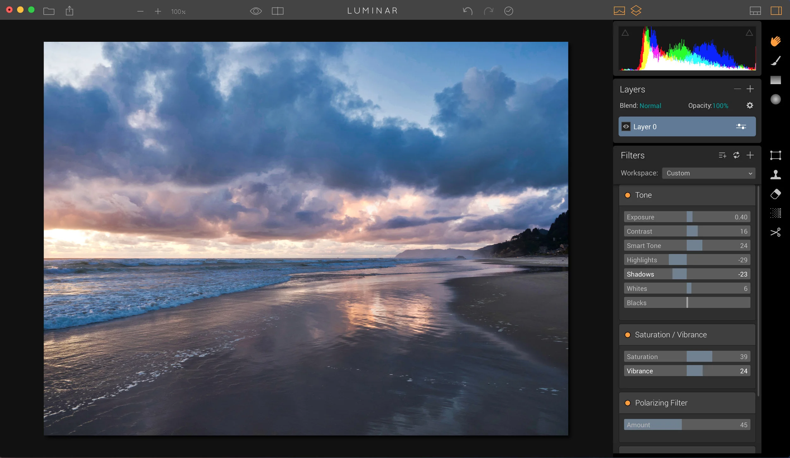The height and width of the screenshot is (458, 790).
Task: Adjust the Exposure slider
Action: [687, 217]
